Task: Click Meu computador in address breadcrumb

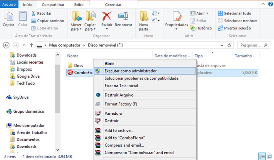Action: tap(65, 45)
